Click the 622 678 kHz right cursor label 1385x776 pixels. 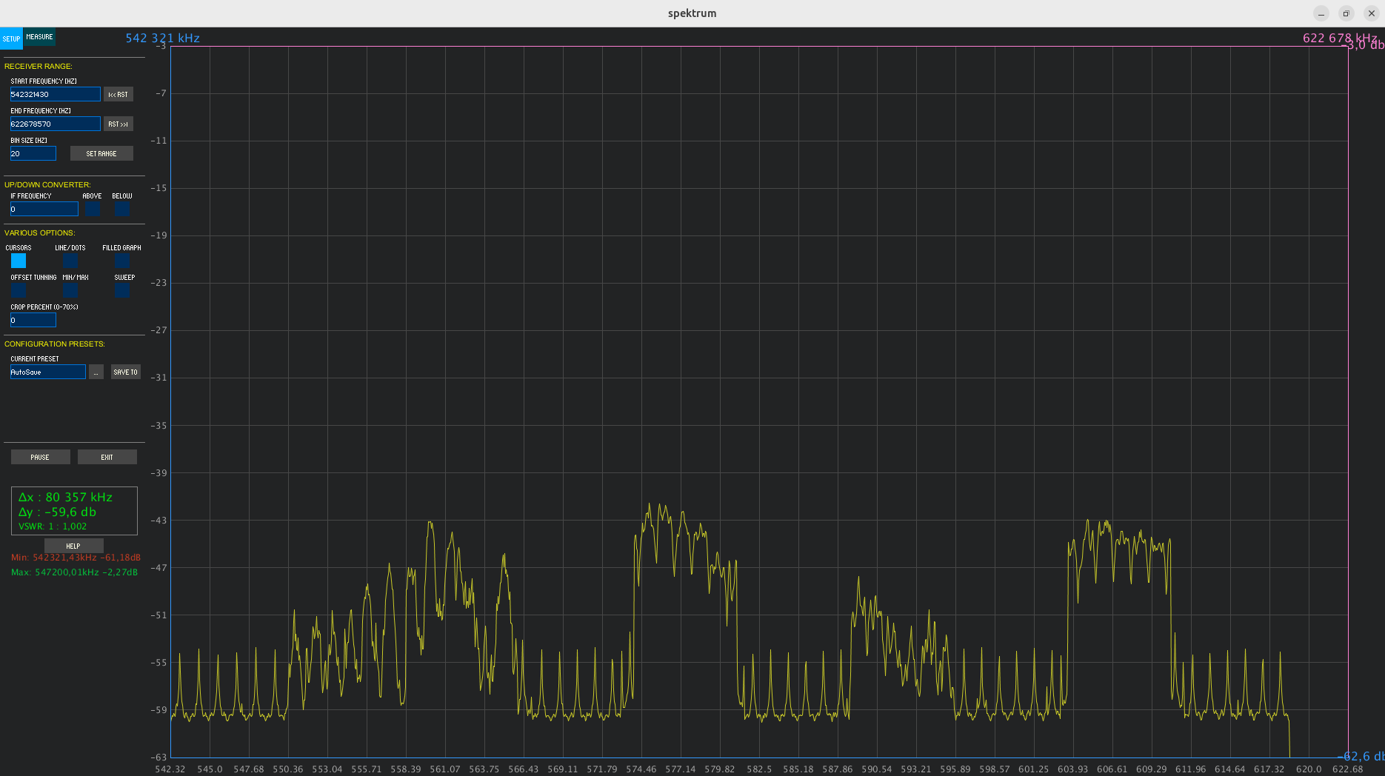click(1339, 38)
